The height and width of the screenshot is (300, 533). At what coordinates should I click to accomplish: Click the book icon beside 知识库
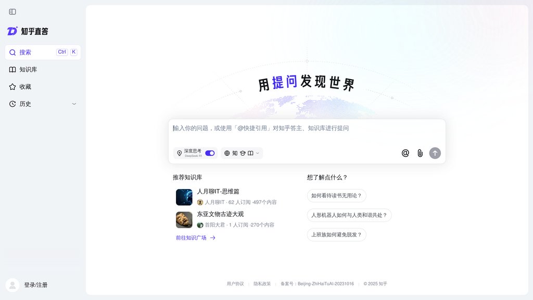(x=12, y=69)
